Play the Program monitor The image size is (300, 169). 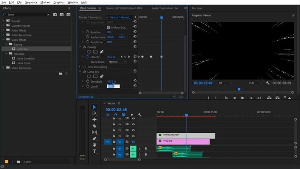pyautogui.click(x=243, y=98)
